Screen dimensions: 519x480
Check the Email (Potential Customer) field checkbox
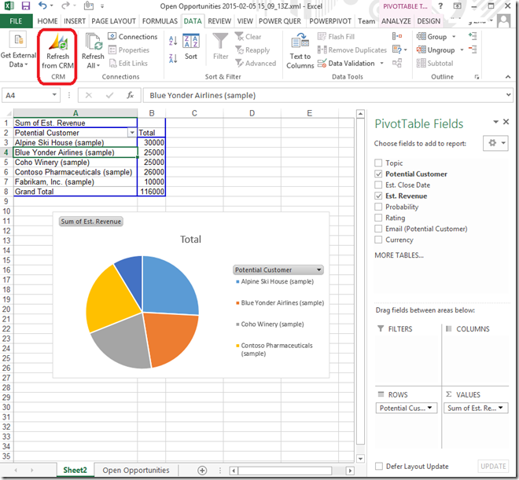tap(378, 229)
